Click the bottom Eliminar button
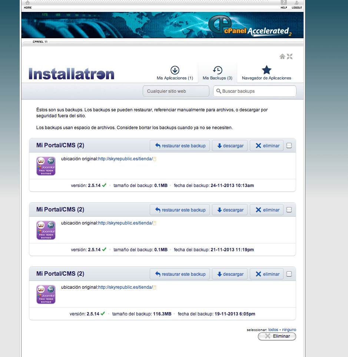The height and width of the screenshot is (357, 348). [x=277, y=336]
